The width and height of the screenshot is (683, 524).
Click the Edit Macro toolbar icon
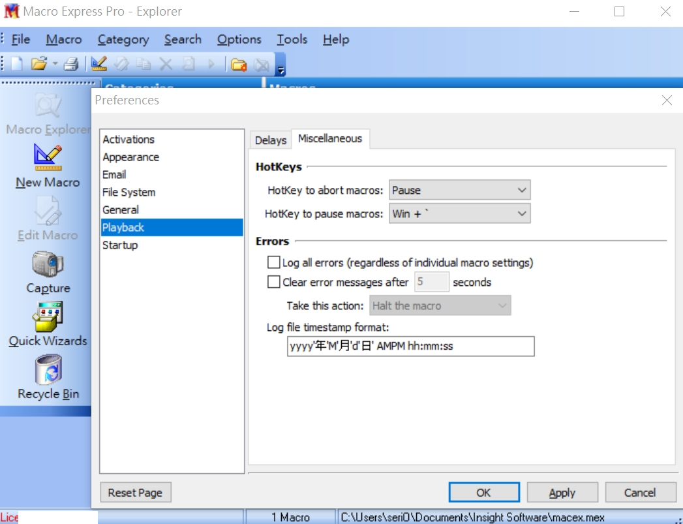[x=121, y=64]
